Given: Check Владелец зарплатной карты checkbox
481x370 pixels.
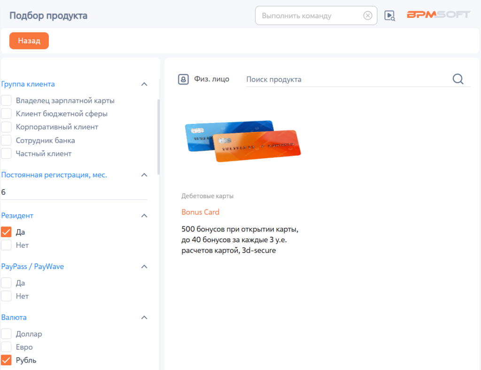Looking at the screenshot, I should (x=6, y=100).
